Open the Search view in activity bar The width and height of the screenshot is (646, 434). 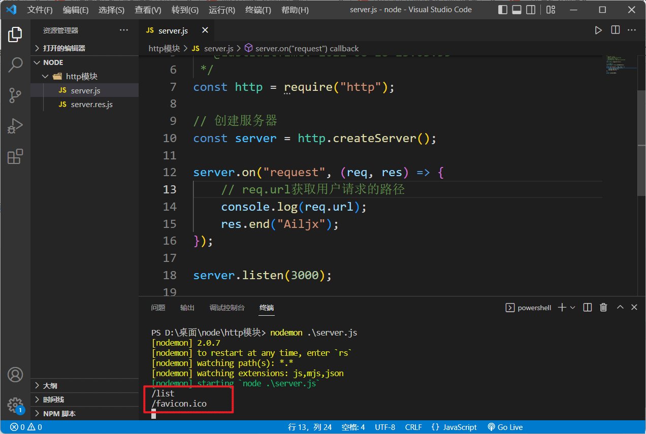pyautogui.click(x=15, y=64)
